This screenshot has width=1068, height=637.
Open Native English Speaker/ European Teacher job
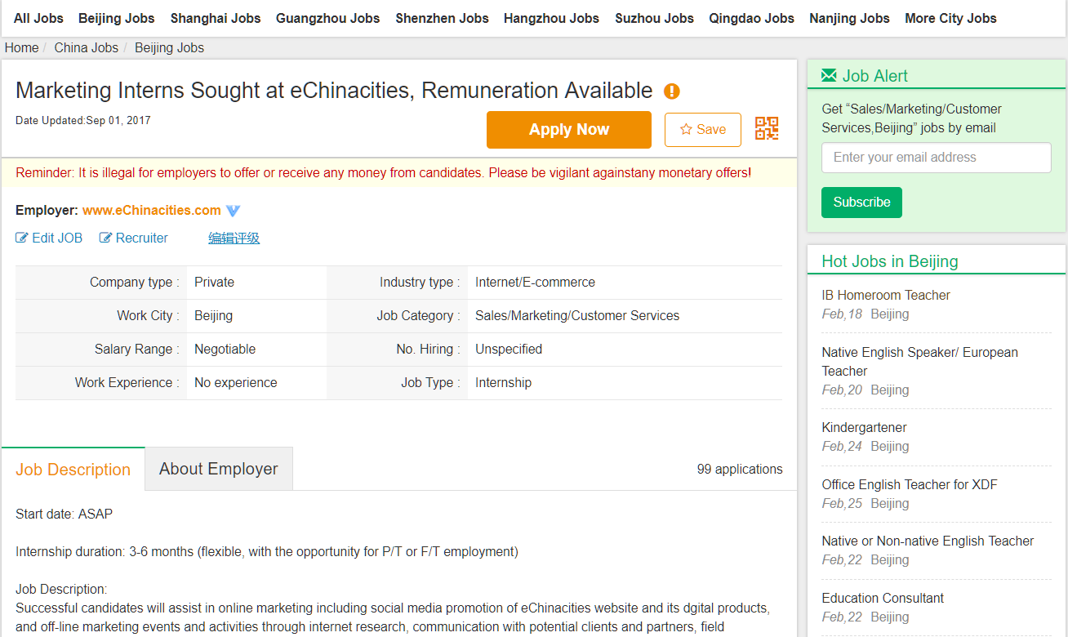pyautogui.click(x=919, y=362)
